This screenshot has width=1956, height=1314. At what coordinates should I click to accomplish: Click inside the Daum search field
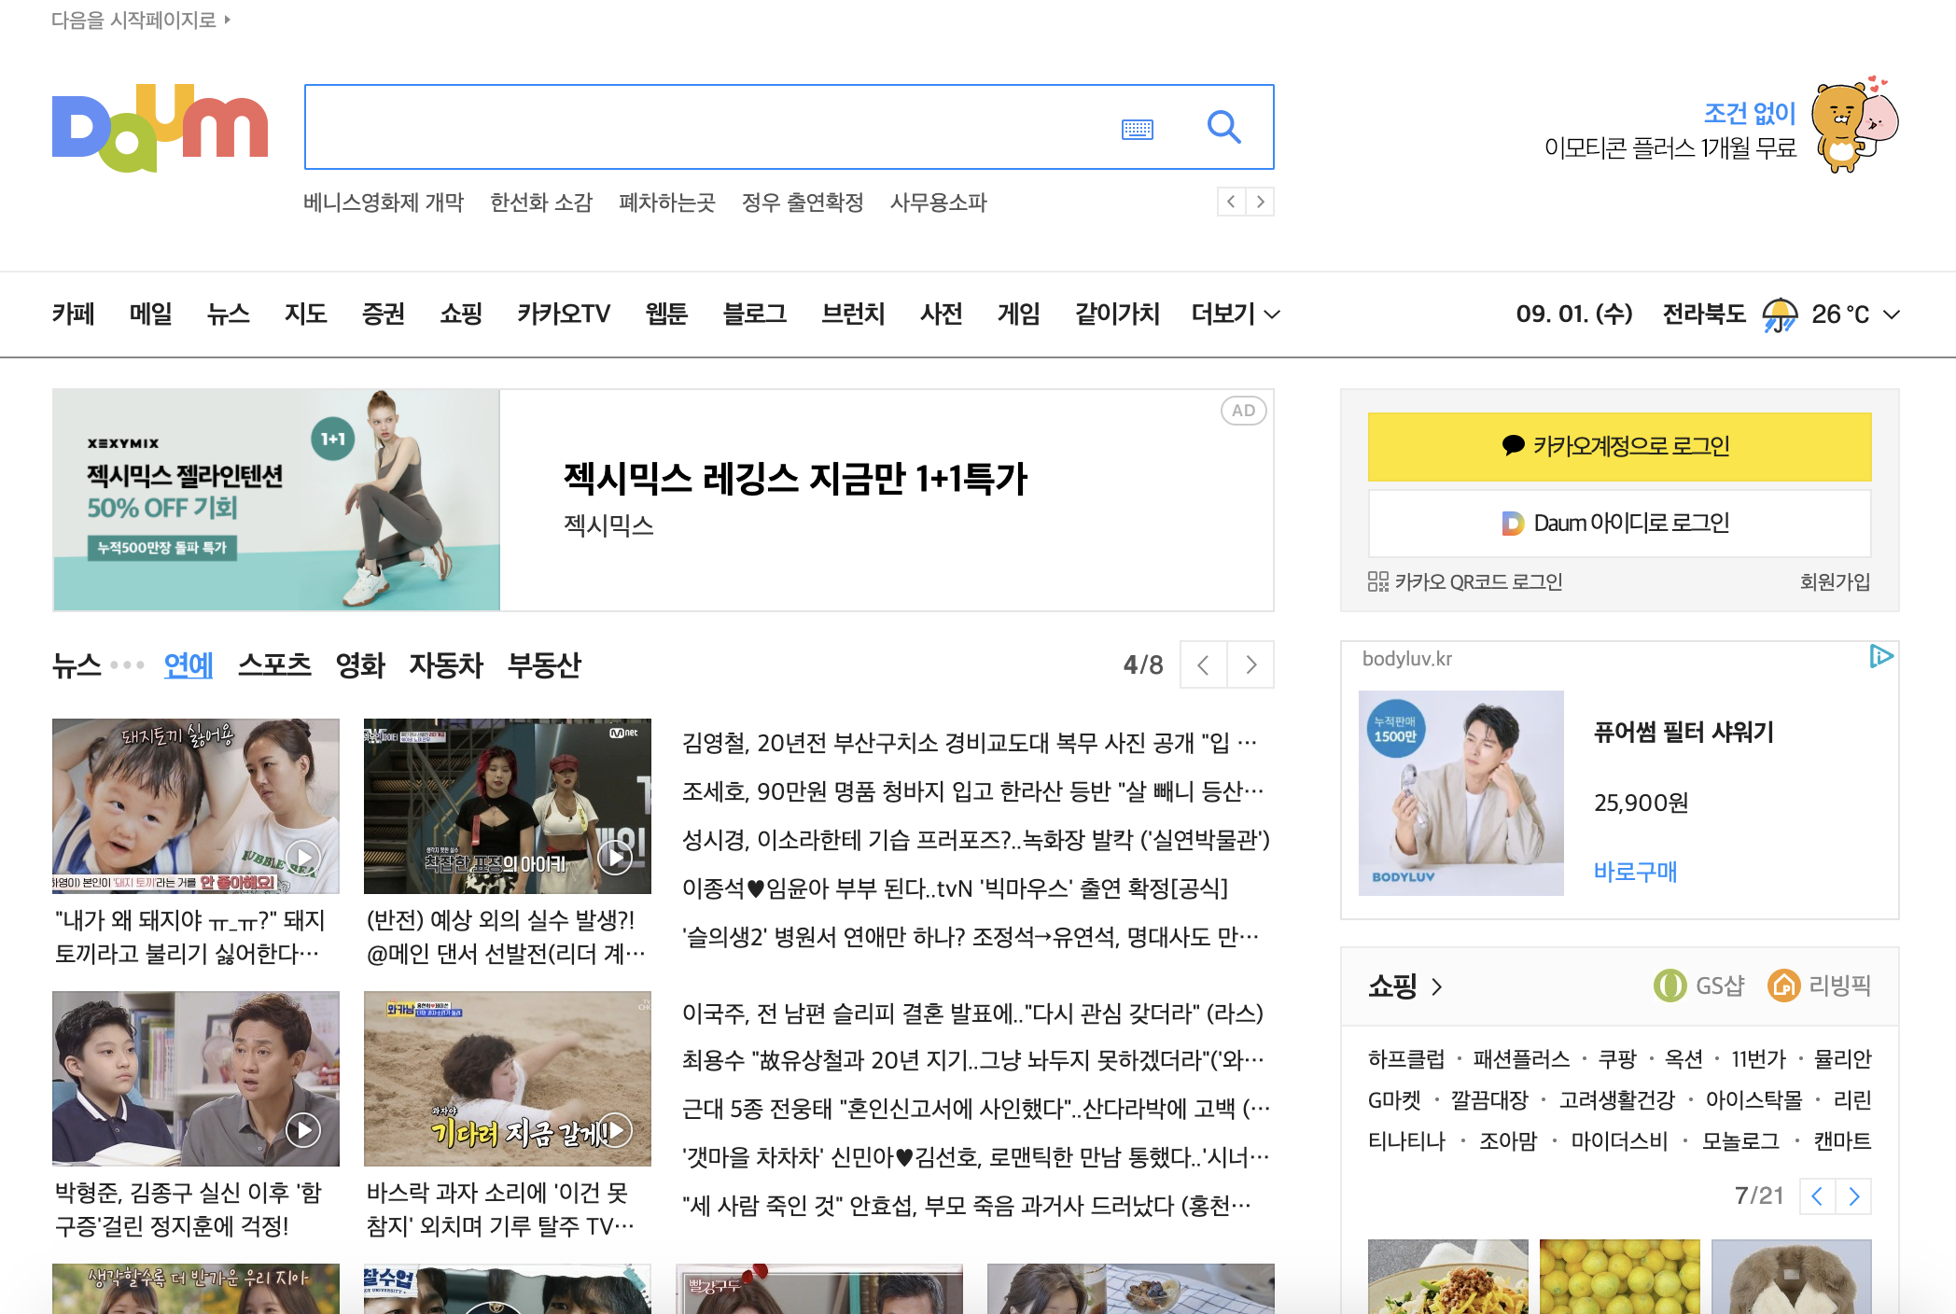click(x=709, y=127)
